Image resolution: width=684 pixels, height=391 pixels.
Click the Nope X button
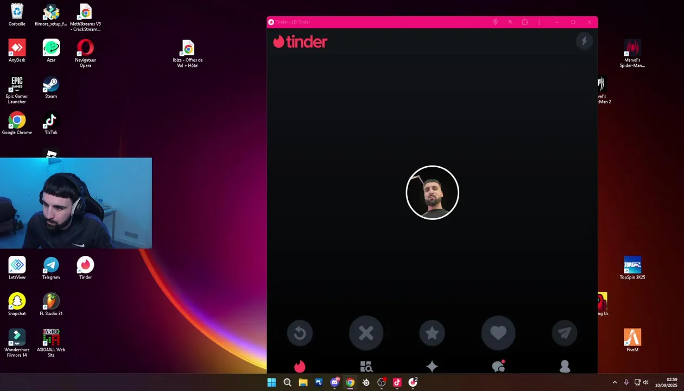366,333
